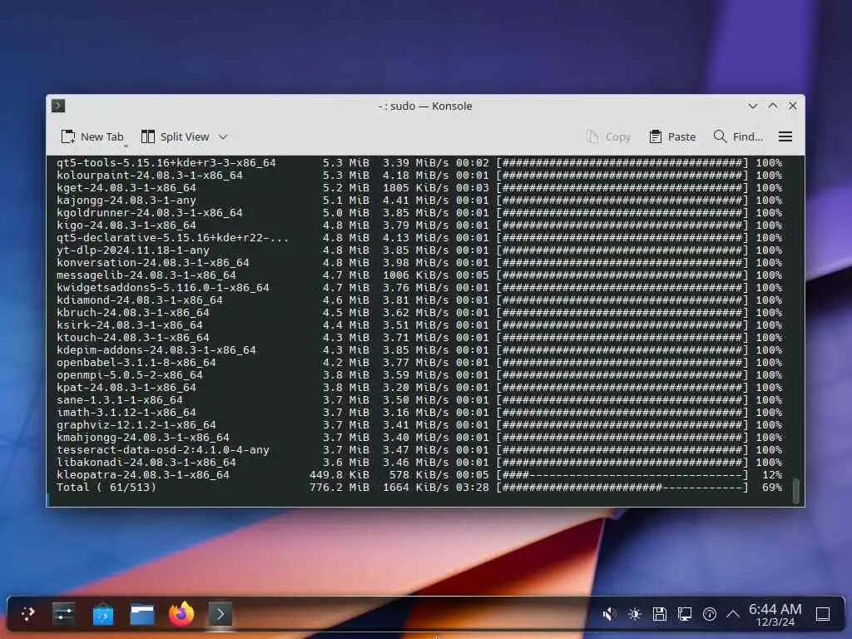Click the ktouch-24.08.3-1-x86_64 text
The width and height of the screenshot is (852, 639).
[x=132, y=338]
